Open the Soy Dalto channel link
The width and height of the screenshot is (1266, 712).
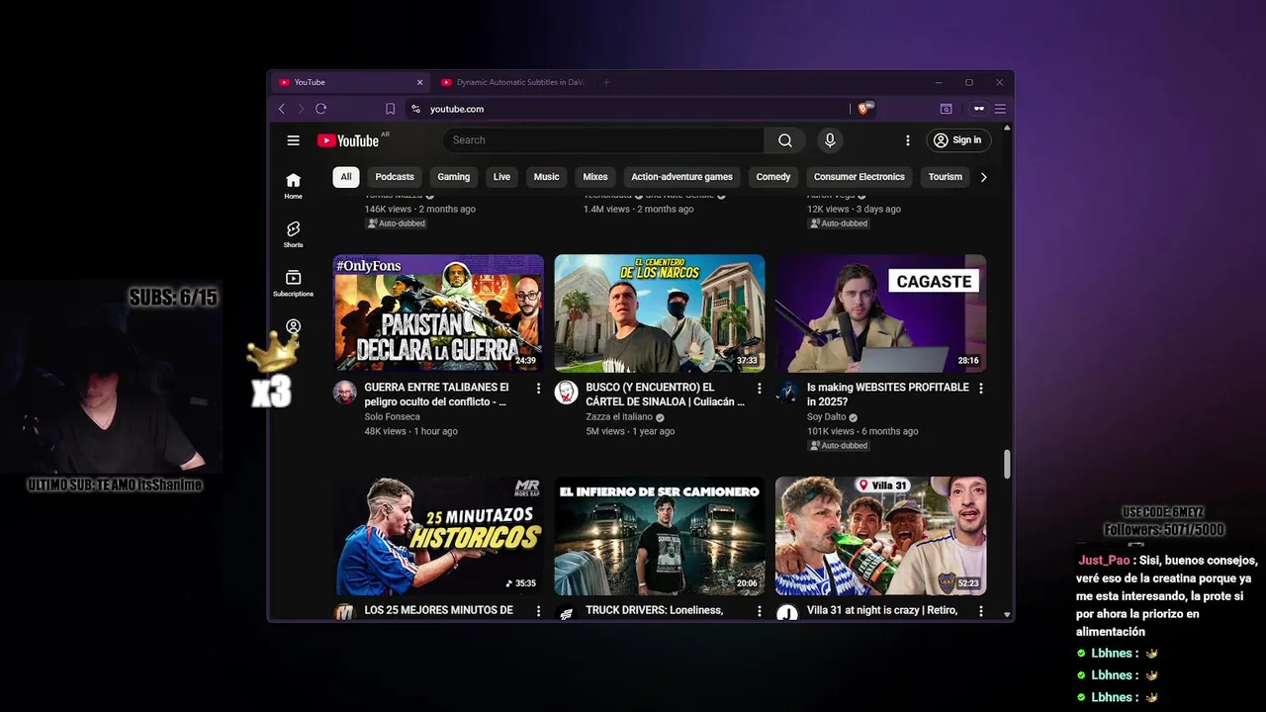click(x=826, y=417)
